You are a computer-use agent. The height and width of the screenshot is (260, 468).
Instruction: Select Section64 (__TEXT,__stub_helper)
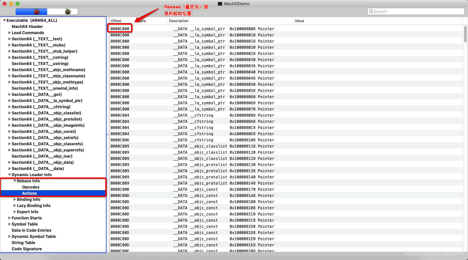click(45, 51)
